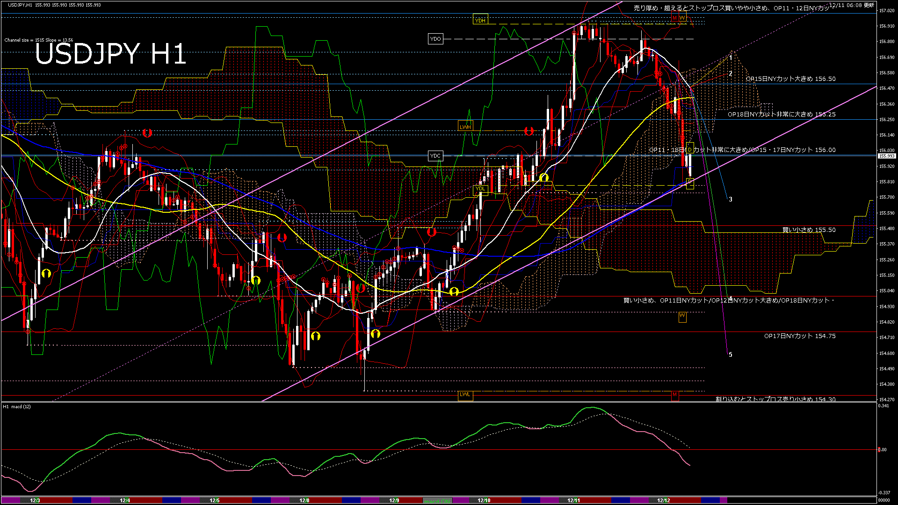Click projection endpoint number 5
Viewport: 898px width, 505px height.
[731, 354]
